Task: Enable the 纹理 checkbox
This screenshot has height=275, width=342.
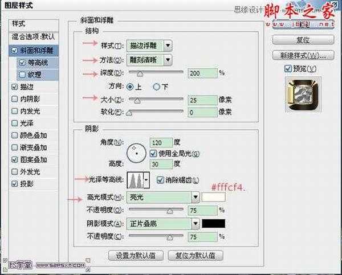Action: [x=22, y=75]
